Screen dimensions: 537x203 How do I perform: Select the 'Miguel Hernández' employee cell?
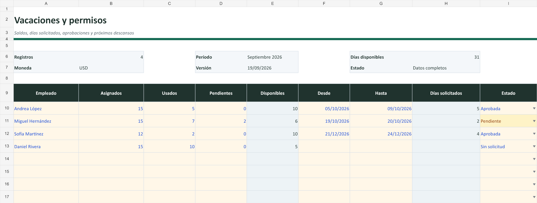(x=46, y=121)
